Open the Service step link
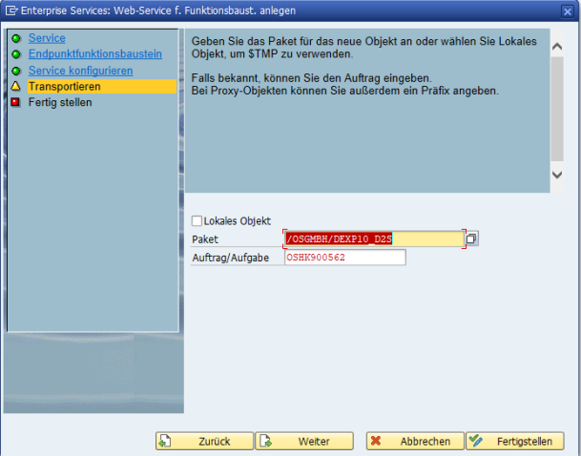581x456 pixels. click(x=47, y=38)
